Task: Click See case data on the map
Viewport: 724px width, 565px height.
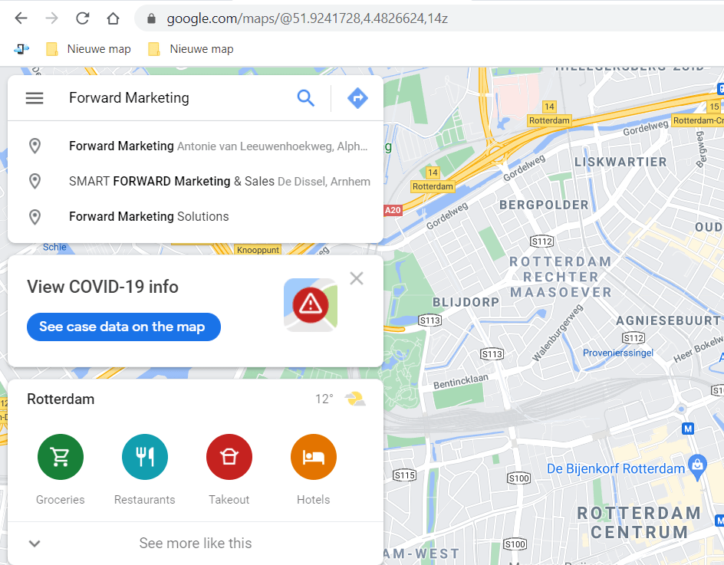Action: click(123, 327)
